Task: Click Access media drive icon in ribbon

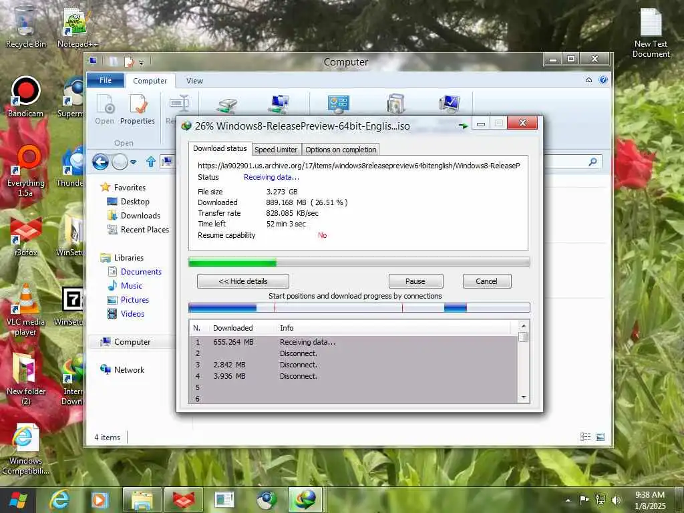Action: [x=227, y=105]
